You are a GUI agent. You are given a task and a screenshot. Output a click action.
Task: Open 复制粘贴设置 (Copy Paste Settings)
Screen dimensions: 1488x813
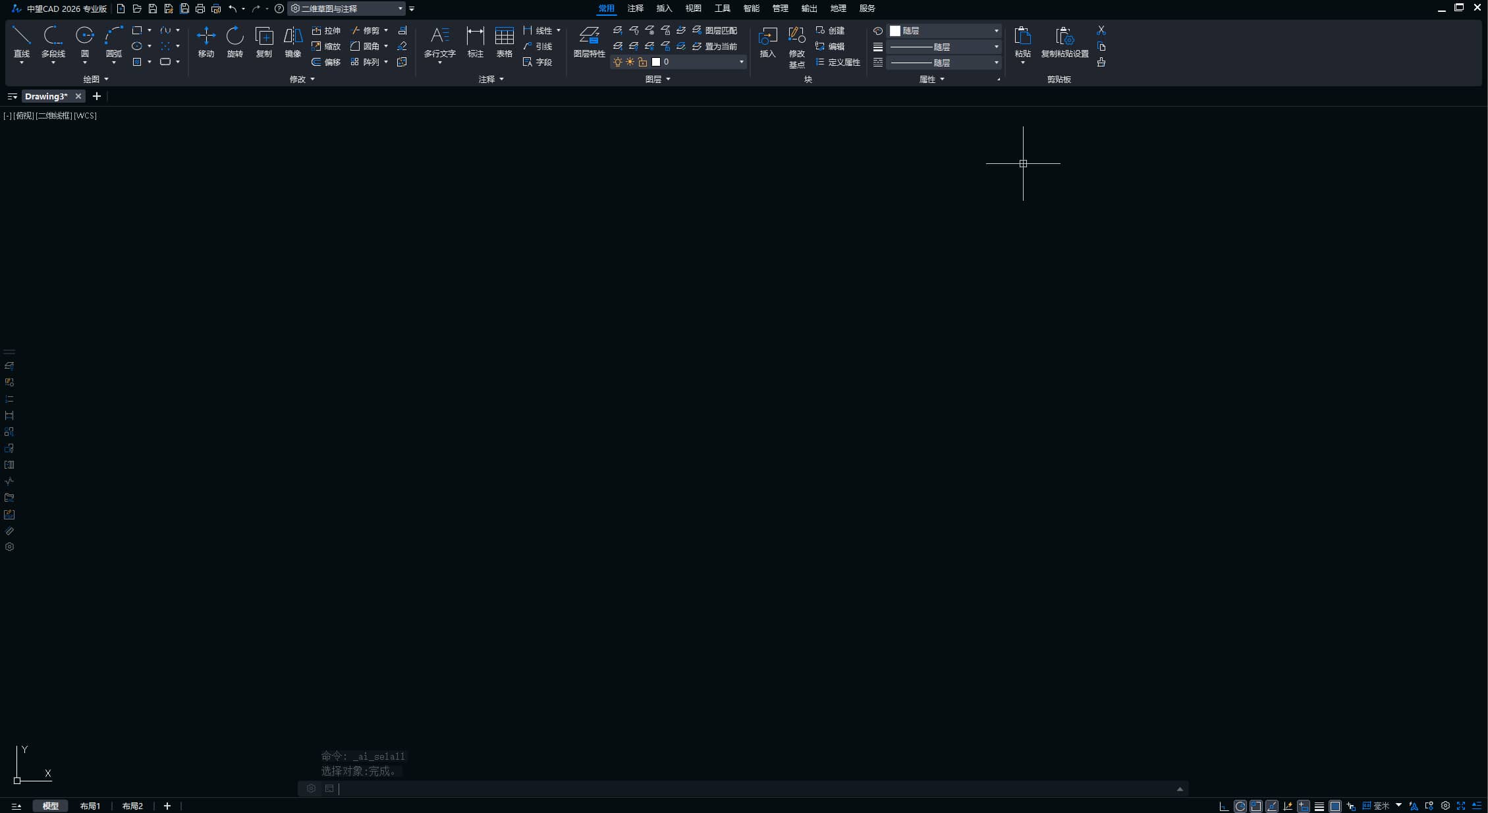point(1064,43)
